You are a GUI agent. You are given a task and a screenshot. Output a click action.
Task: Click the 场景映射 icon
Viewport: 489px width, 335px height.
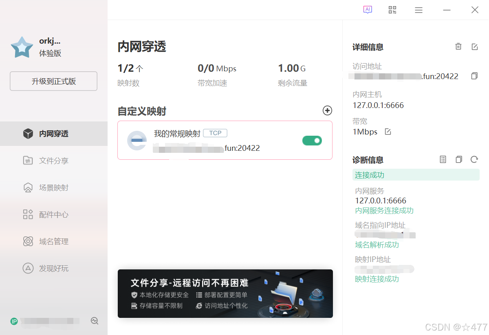click(x=28, y=187)
